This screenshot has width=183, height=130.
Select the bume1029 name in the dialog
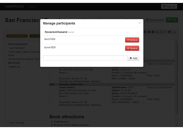50,47
